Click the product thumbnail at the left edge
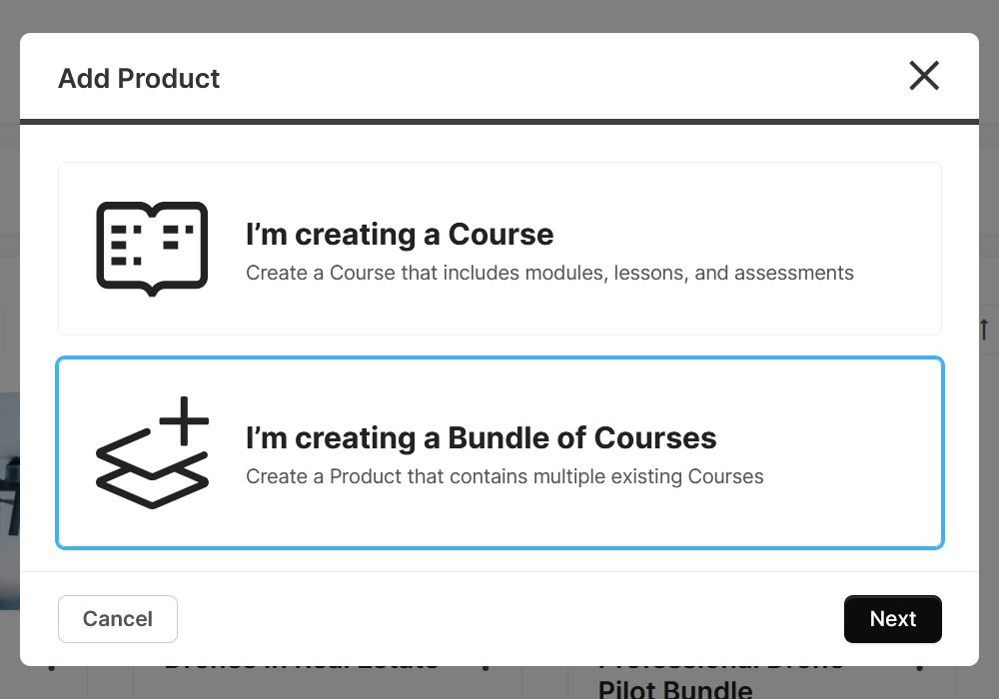Viewport: 999px width, 699px height. [9, 499]
